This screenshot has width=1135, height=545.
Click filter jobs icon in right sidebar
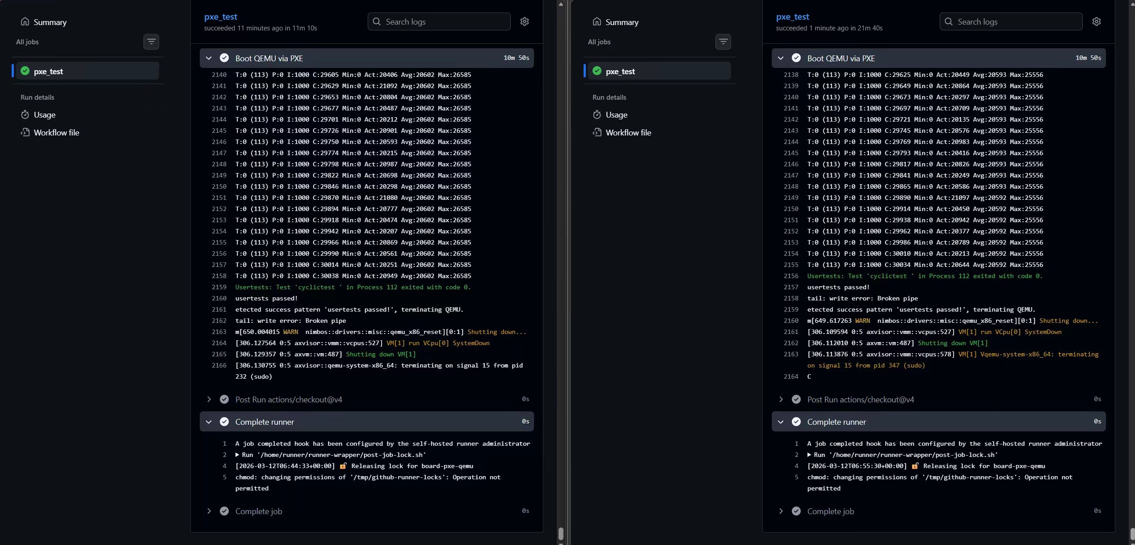723,42
